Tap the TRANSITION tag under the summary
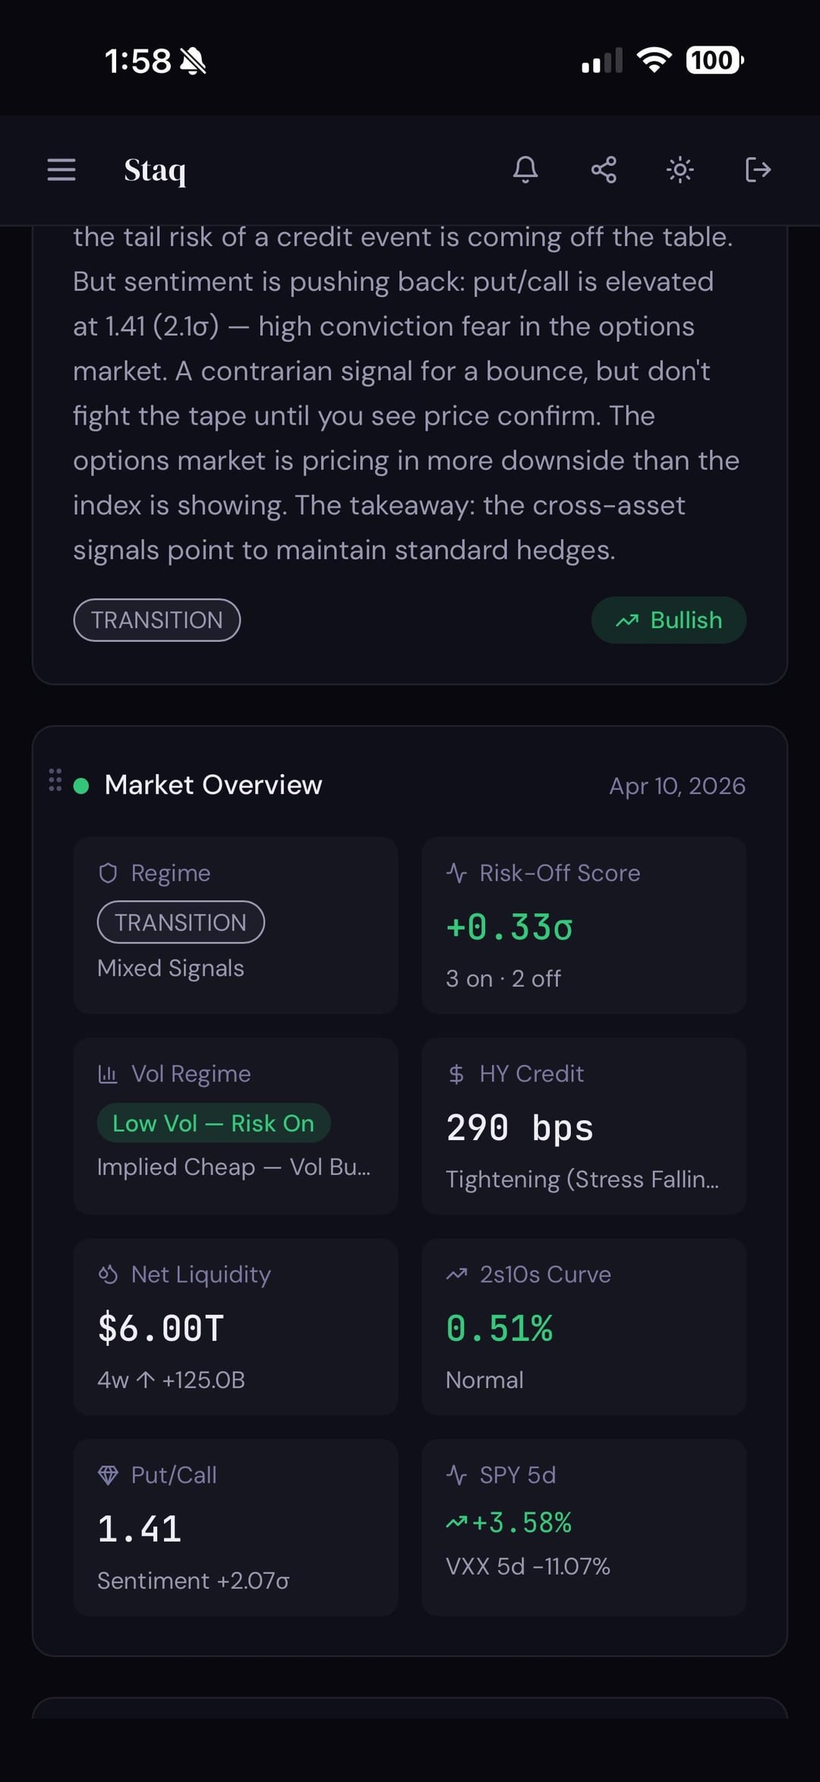Image resolution: width=820 pixels, height=1782 pixels. tap(157, 620)
